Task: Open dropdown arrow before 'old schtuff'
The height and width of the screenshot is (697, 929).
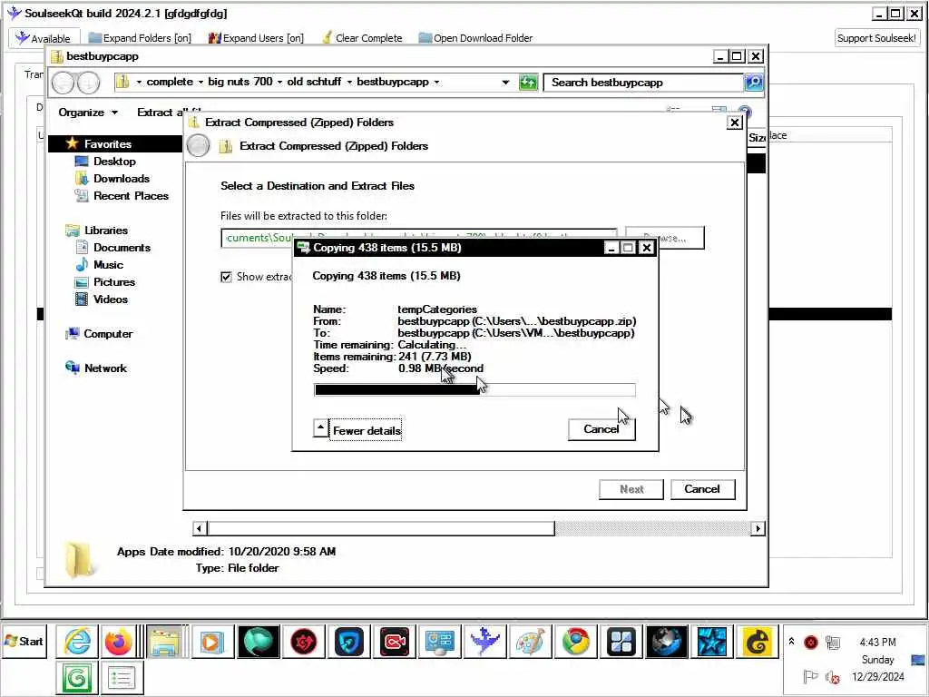Action: click(279, 82)
